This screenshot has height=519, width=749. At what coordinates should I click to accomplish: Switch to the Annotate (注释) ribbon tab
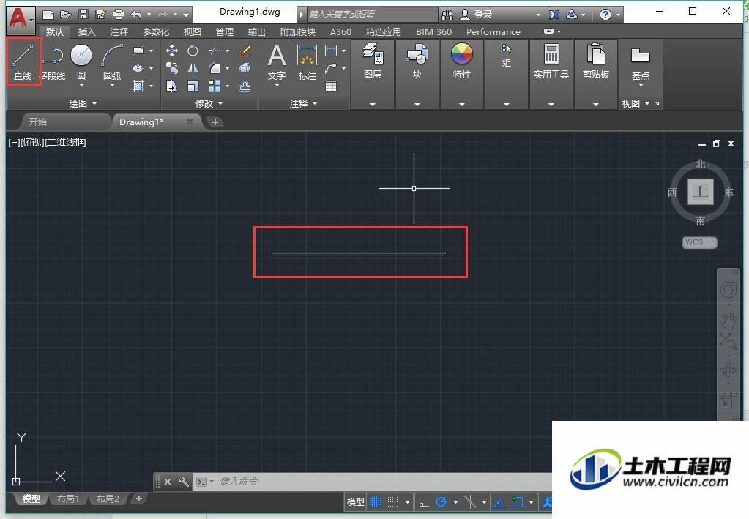coord(119,32)
